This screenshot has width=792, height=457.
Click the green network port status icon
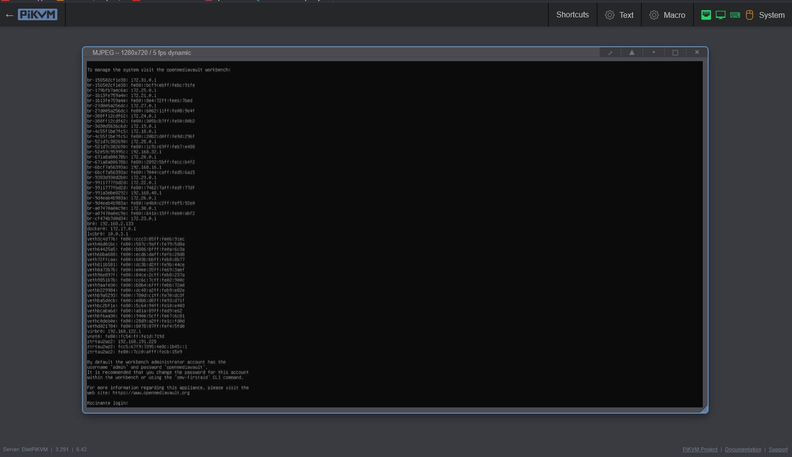pos(706,15)
